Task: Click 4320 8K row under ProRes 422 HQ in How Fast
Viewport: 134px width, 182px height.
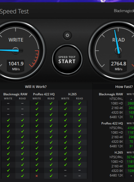Action: coord(117,142)
